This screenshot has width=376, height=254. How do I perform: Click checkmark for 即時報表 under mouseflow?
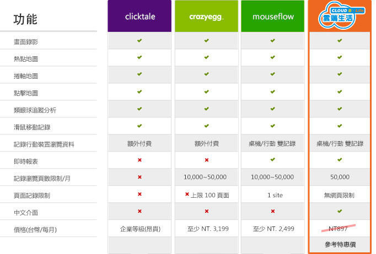(x=273, y=160)
